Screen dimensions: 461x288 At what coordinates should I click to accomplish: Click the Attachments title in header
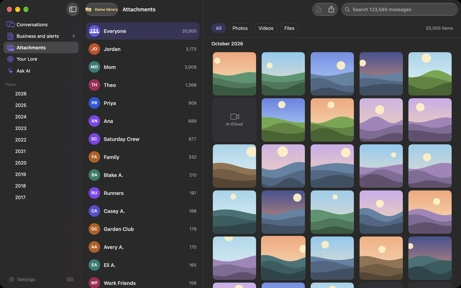pos(139,10)
